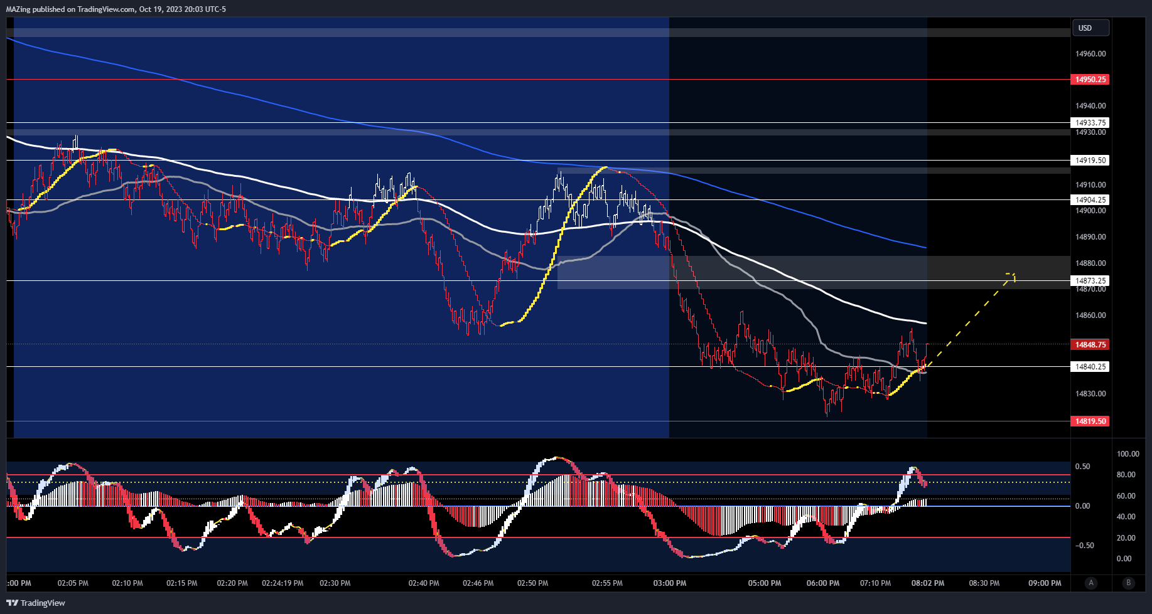Click the 09:00 PM time label
The width and height of the screenshot is (1152, 614).
coord(1045,583)
